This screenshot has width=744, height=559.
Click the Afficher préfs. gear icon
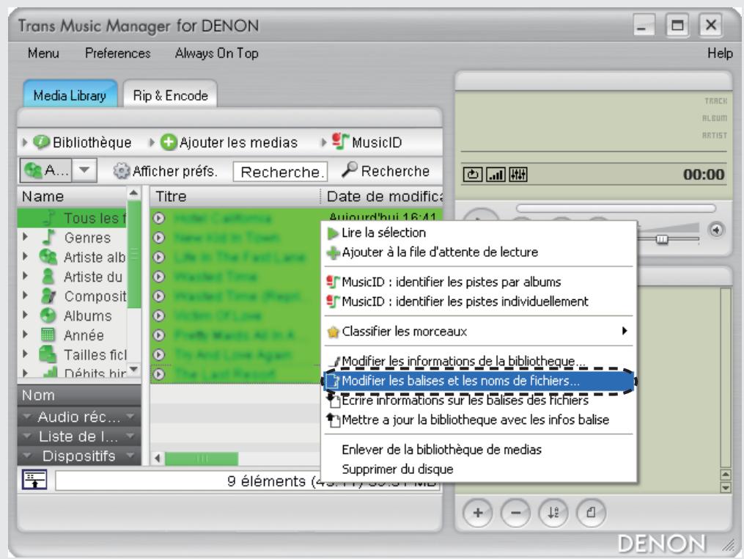click(x=121, y=171)
